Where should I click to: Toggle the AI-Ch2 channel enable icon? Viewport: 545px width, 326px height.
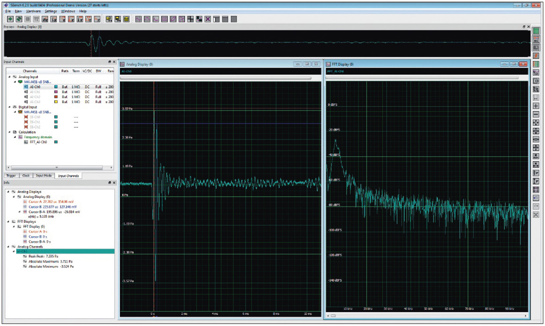click(x=26, y=97)
